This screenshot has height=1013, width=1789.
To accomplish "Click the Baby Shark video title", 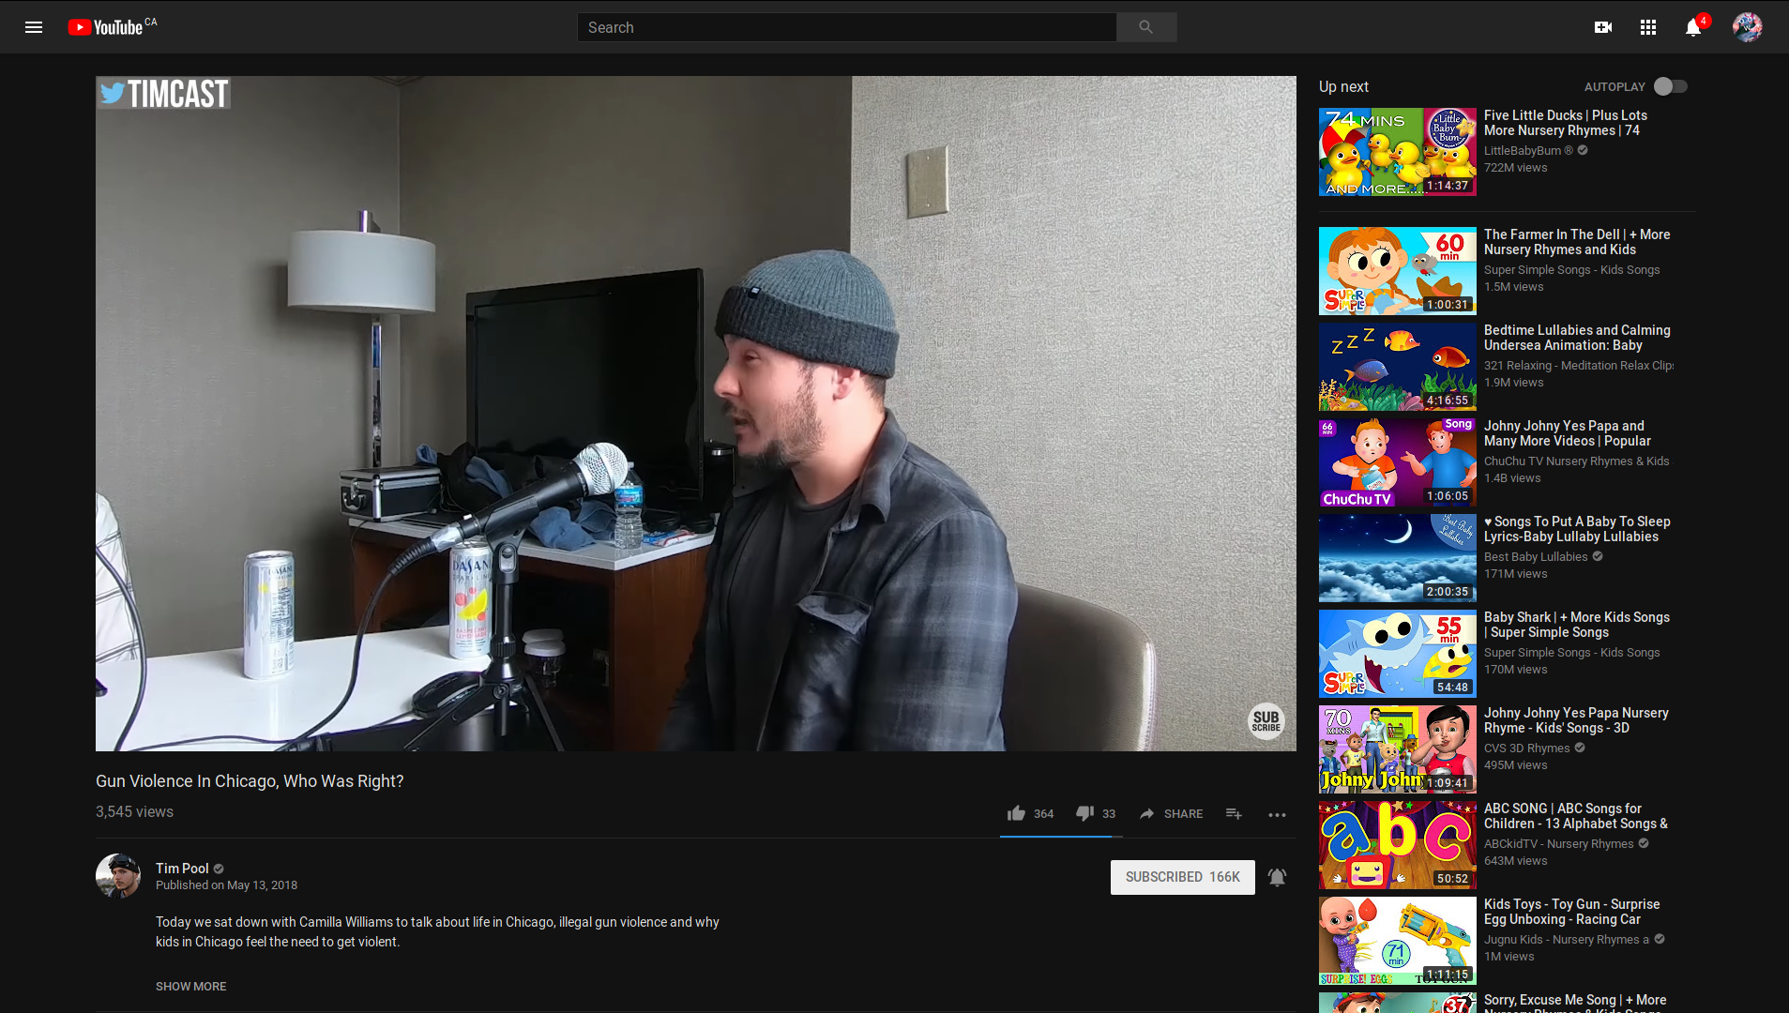I will click(x=1576, y=625).
